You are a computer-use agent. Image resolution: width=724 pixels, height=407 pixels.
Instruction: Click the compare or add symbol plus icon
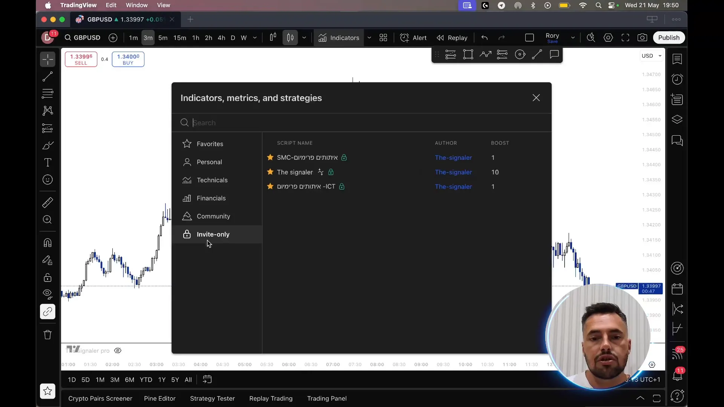pyautogui.click(x=113, y=38)
